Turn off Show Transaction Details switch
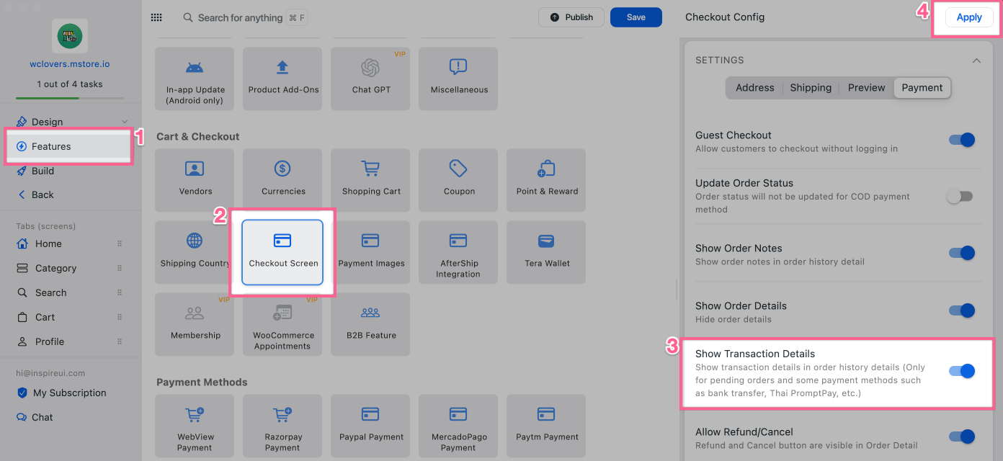The height and width of the screenshot is (461, 1003). (961, 371)
